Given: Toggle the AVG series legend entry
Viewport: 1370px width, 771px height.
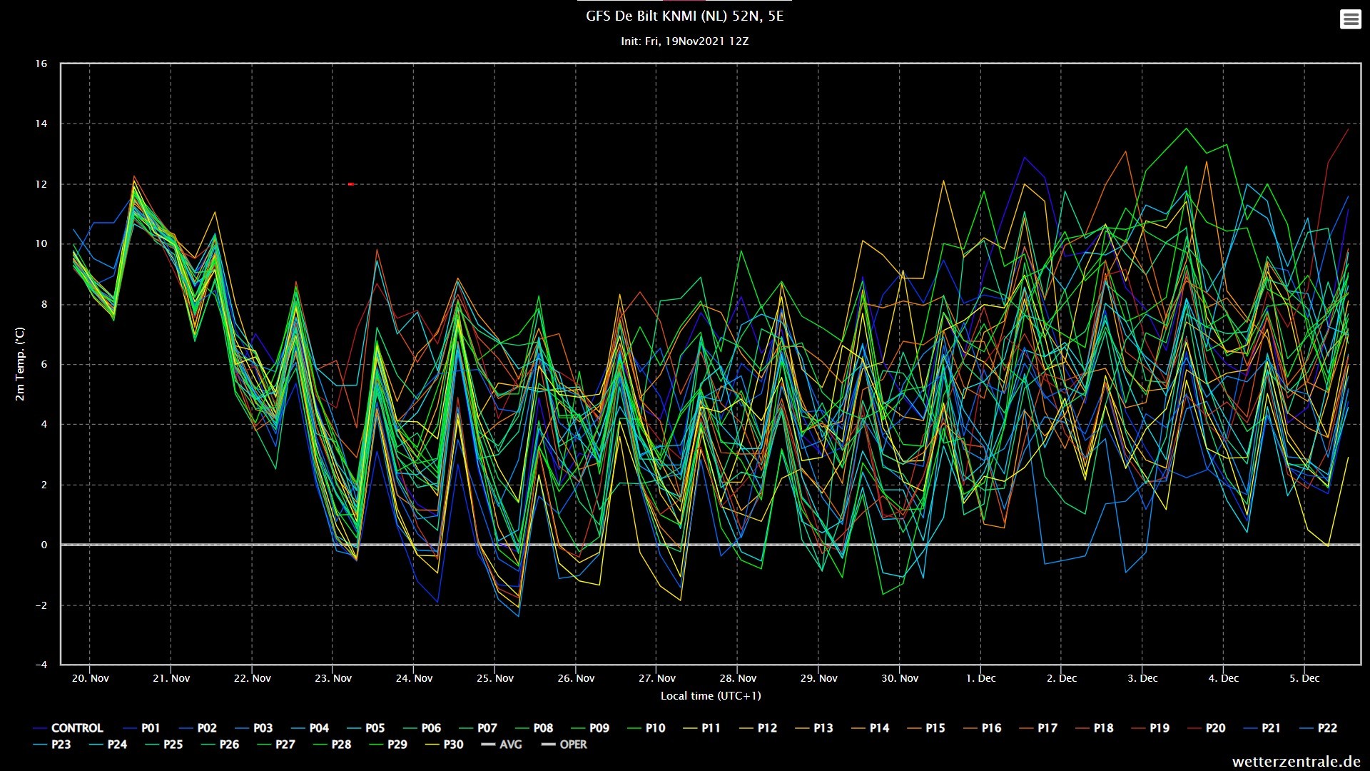Looking at the screenshot, I should [x=502, y=745].
